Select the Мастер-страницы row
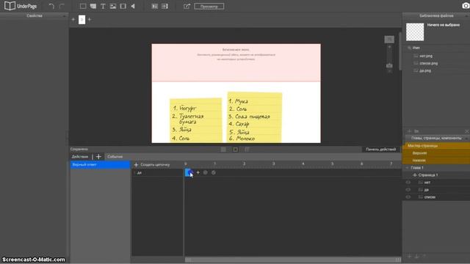This screenshot has height=264, width=470. click(436, 146)
